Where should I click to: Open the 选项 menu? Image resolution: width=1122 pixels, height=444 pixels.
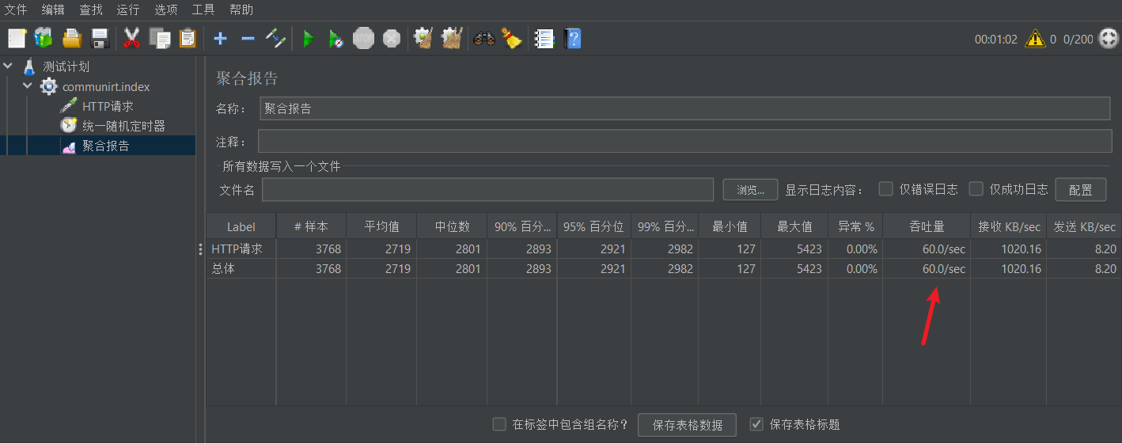pos(166,9)
